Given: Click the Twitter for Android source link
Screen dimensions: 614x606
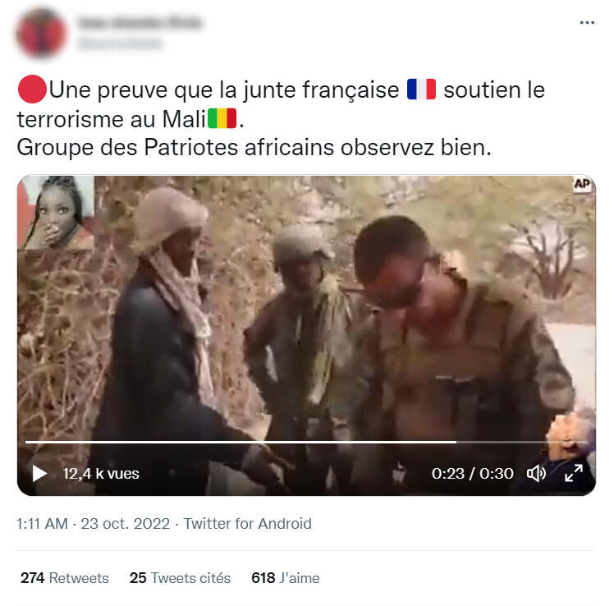Looking at the screenshot, I should (x=247, y=524).
